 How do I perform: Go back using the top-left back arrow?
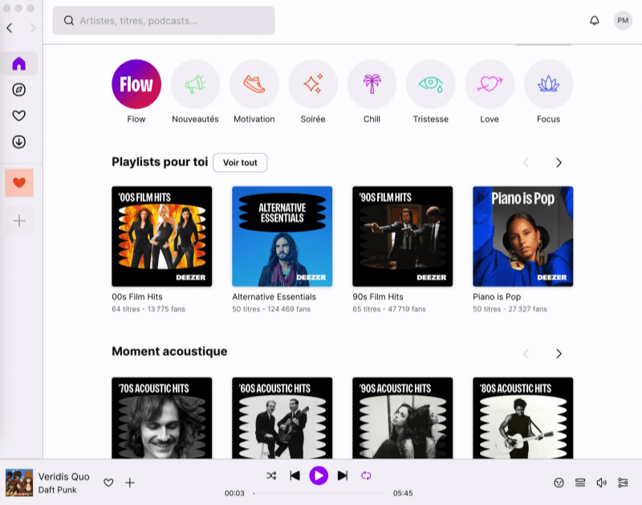[9, 28]
